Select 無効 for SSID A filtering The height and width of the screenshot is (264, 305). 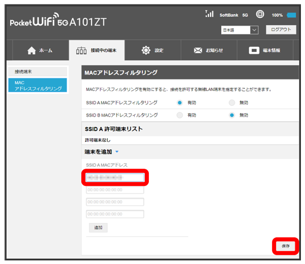point(232,102)
